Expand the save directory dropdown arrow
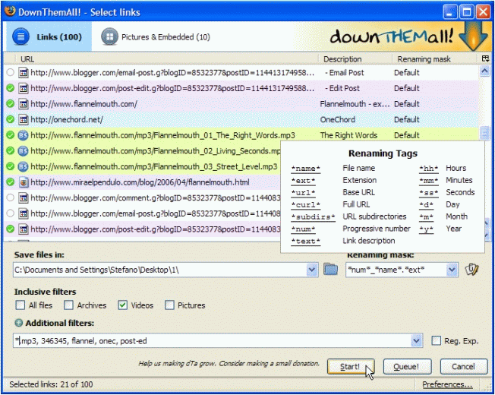495x395 pixels. 312,270
